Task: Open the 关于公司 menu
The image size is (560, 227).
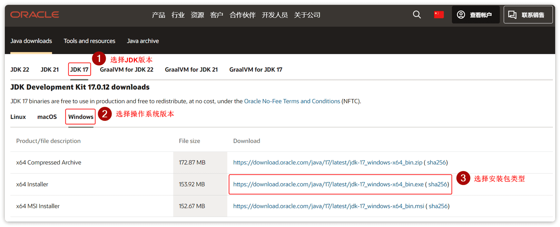Action: 307,15
